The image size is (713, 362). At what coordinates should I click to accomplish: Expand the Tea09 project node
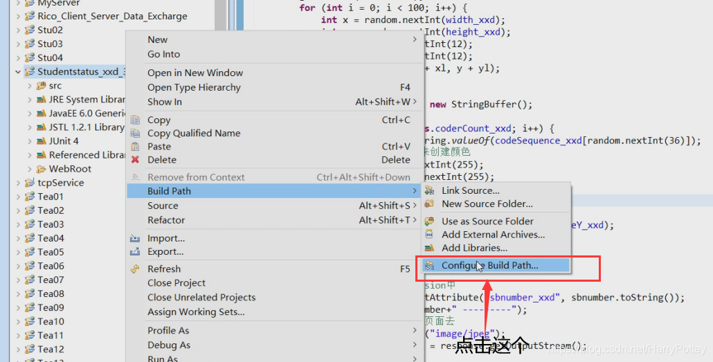18,307
